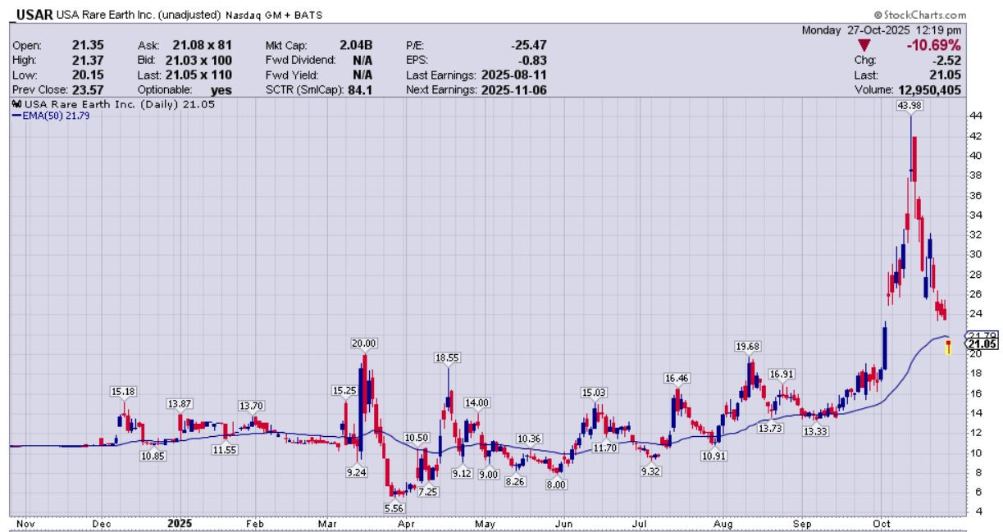This screenshot has height=532, width=1003.
Task: Click the 21.05 current price tag on y-axis
Action: tap(982, 344)
